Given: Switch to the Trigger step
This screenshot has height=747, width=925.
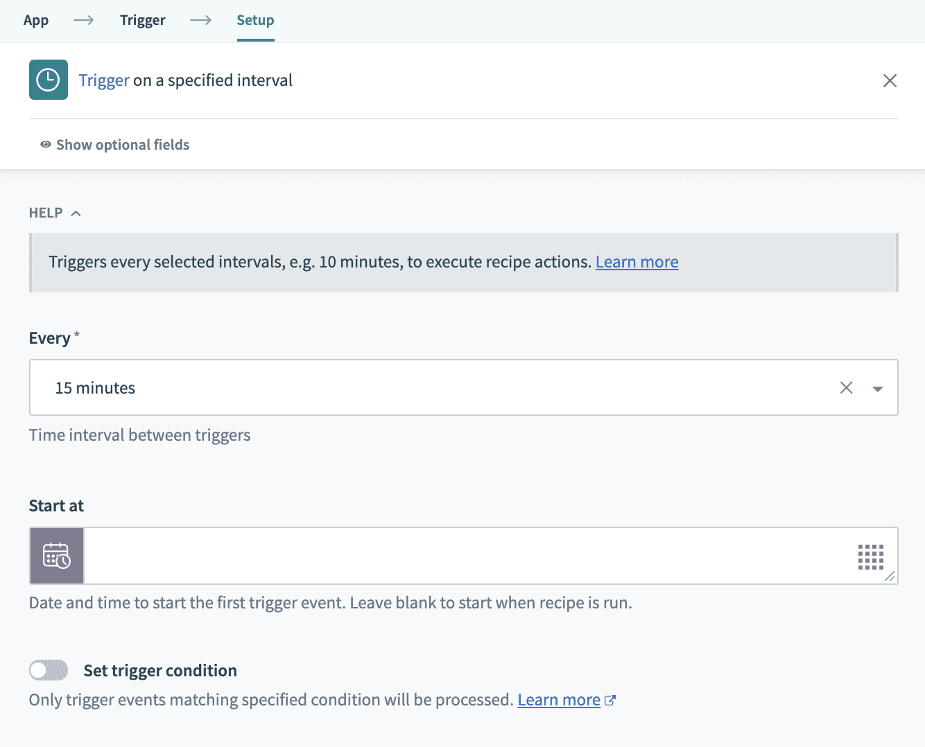Looking at the screenshot, I should [143, 20].
